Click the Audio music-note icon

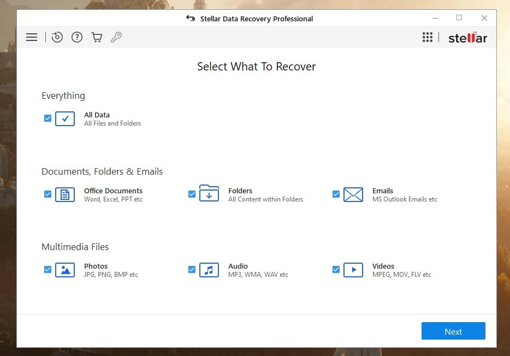[x=209, y=269]
